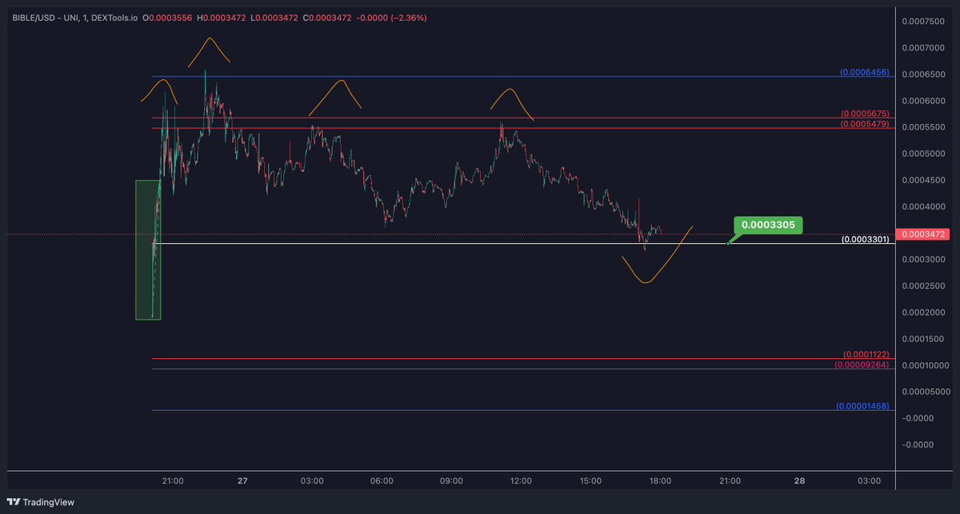
Task: Click the 0.0004500 price axis value
Action: point(922,180)
